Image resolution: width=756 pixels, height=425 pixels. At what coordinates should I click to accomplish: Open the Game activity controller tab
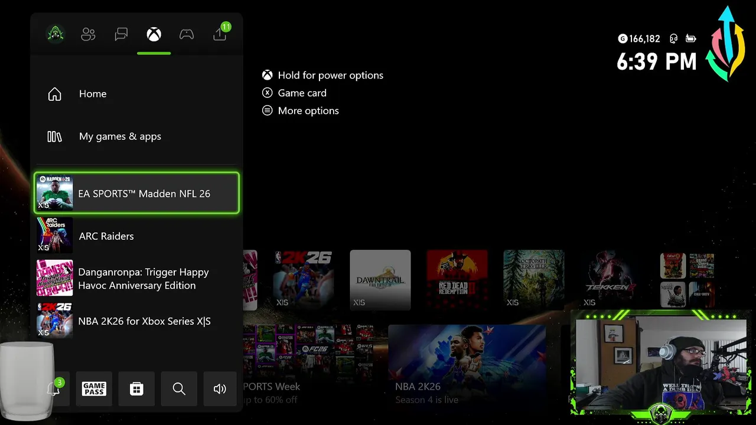187,35
